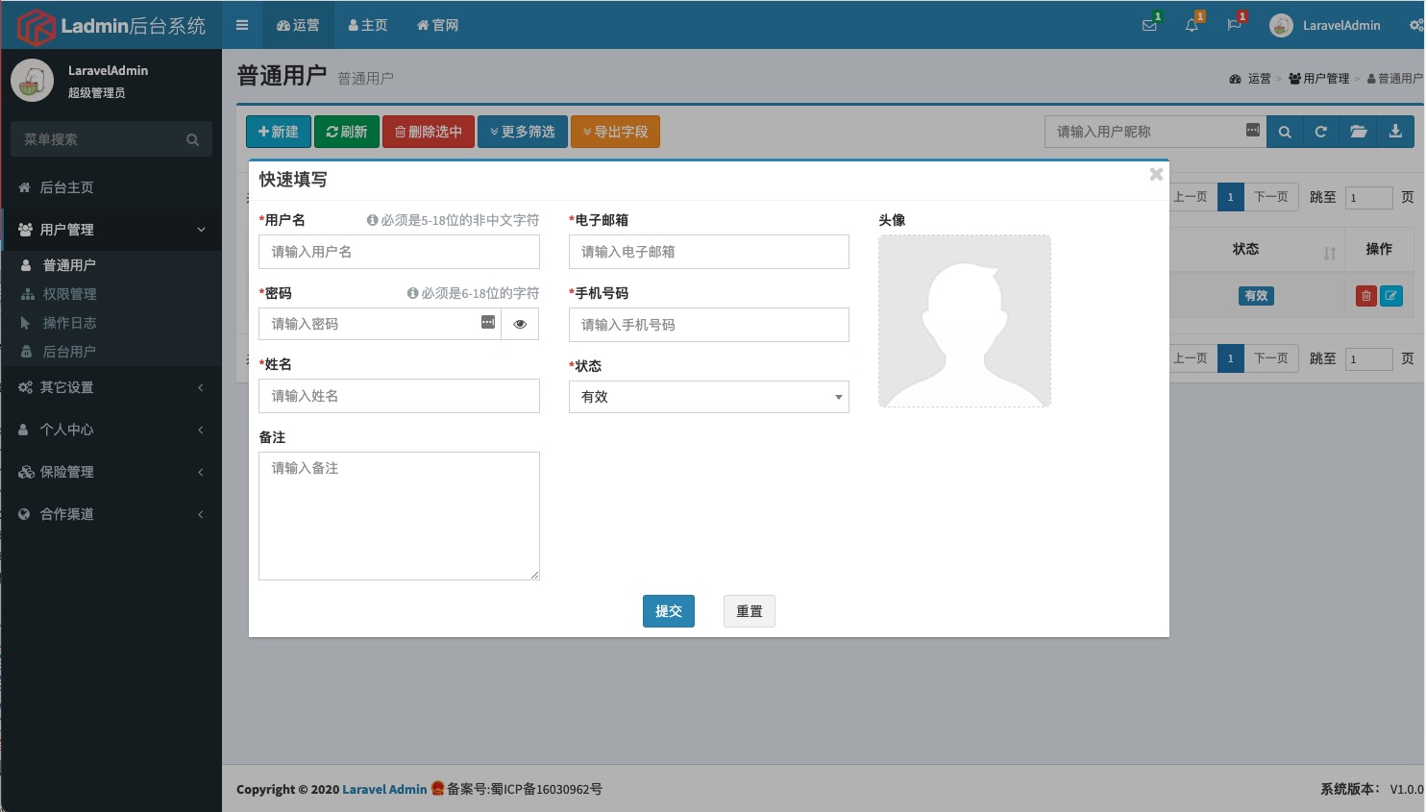This screenshot has width=1426, height=812.
Task: Click the 用户名 input field
Action: [399, 252]
